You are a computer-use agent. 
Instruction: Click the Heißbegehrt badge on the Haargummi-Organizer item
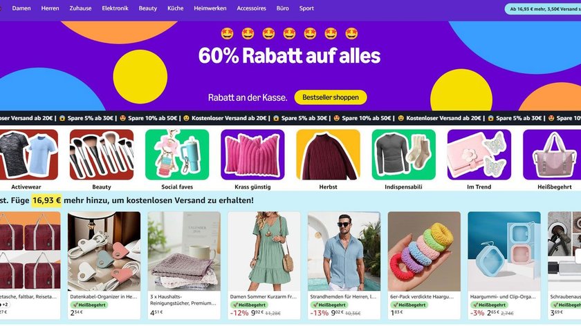click(489, 305)
